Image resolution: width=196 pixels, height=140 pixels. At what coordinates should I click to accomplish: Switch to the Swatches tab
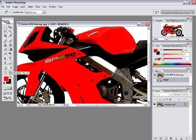coord(167,46)
